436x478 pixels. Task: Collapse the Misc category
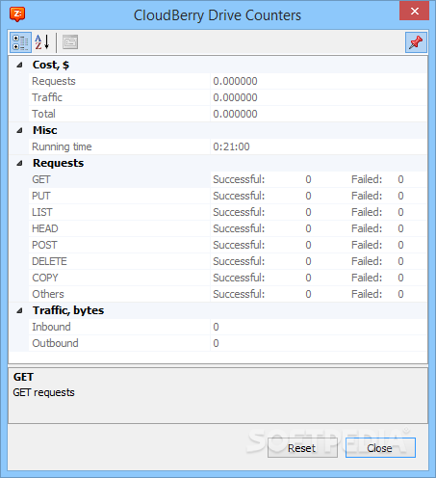tap(19, 130)
